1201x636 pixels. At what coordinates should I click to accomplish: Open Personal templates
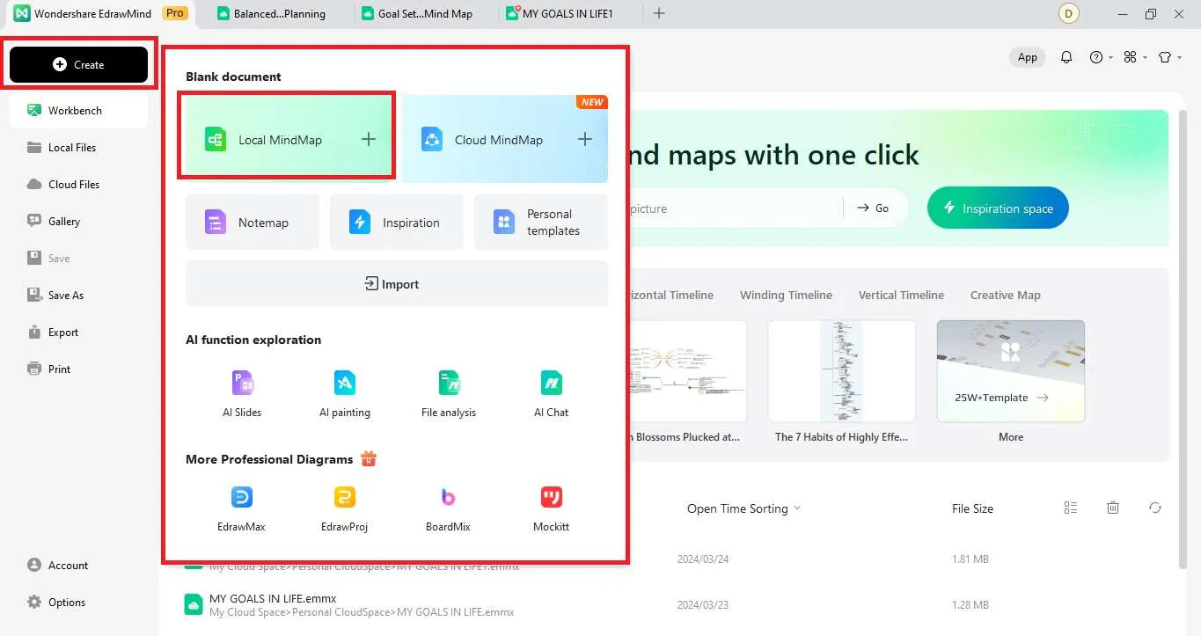click(x=541, y=223)
